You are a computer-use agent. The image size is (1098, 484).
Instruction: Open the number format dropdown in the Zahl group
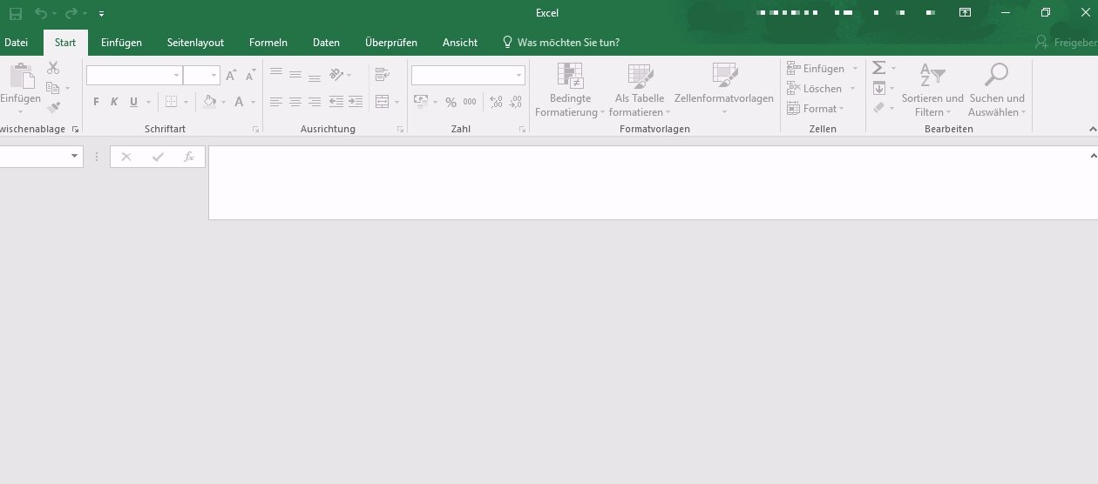pyautogui.click(x=468, y=76)
